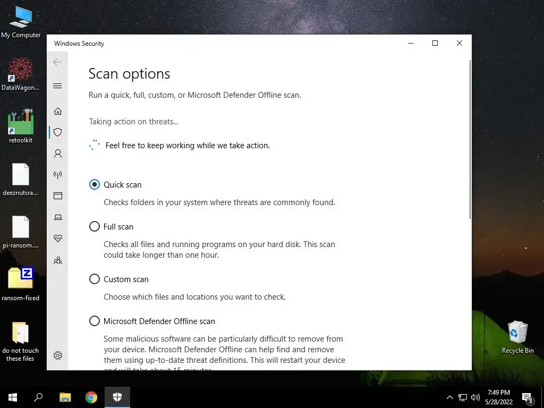
Task: Open Virus & threat protection shield icon
Action: (x=57, y=132)
